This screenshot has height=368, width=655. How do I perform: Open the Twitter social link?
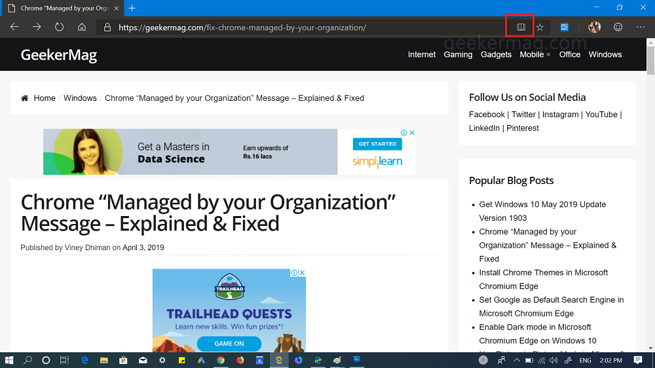523,115
